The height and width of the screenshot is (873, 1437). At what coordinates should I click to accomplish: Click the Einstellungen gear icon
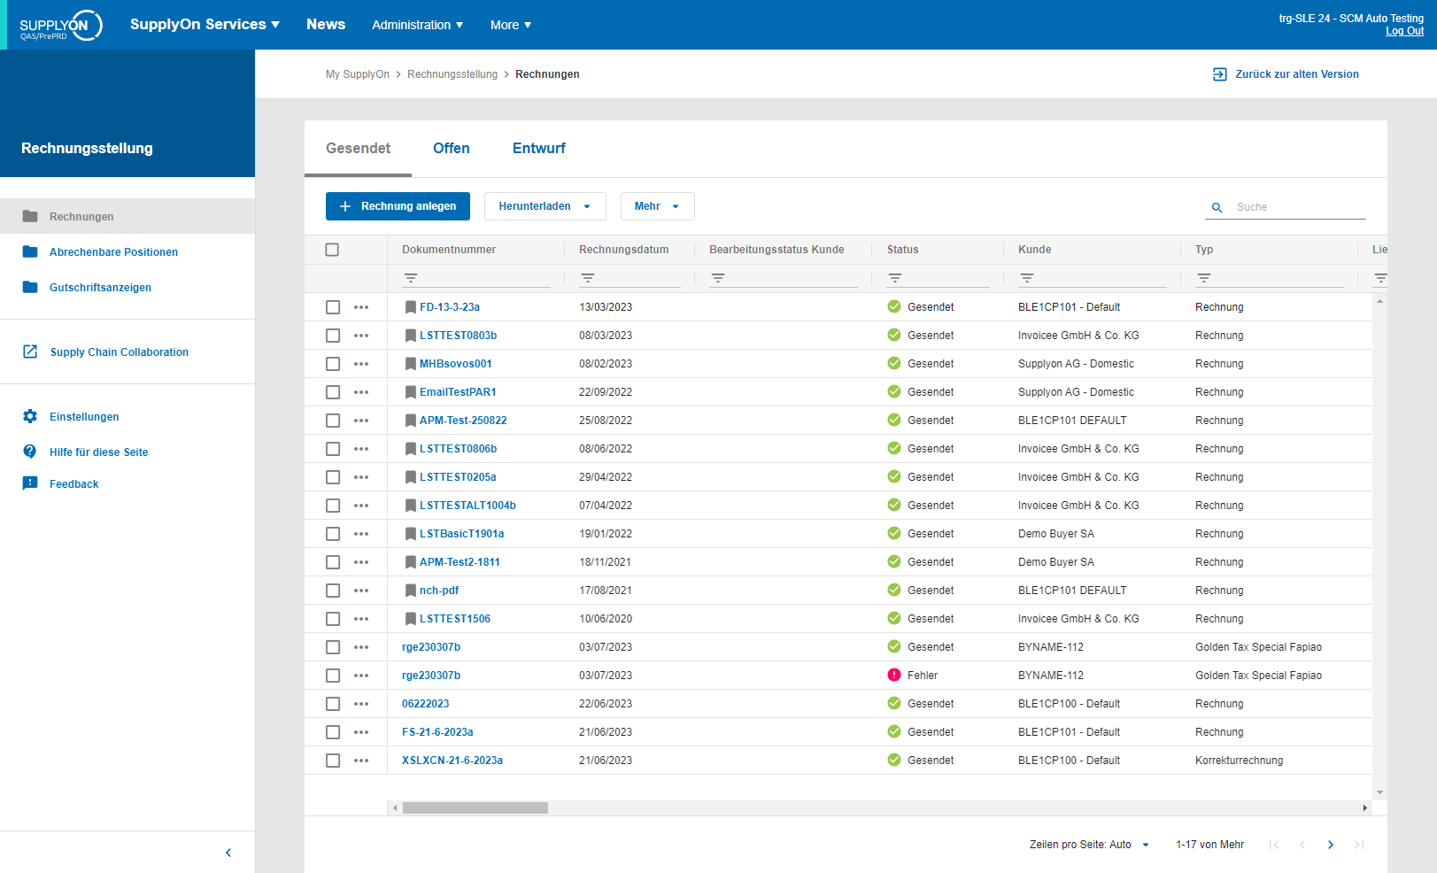coord(30,416)
